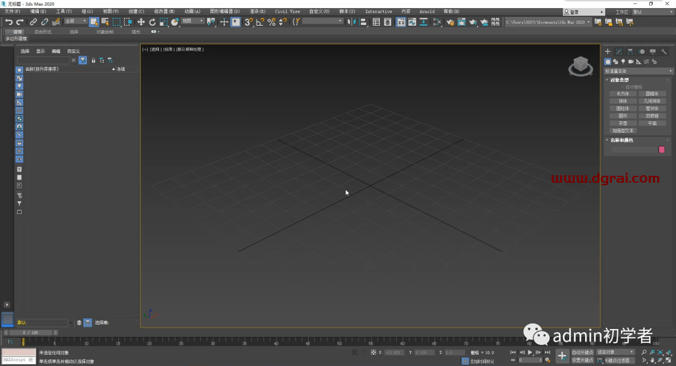Open the 工作区 默认 workspace dropdown
Image resolution: width=676 pixels, height=366 pixels.
tap(653, 12)
